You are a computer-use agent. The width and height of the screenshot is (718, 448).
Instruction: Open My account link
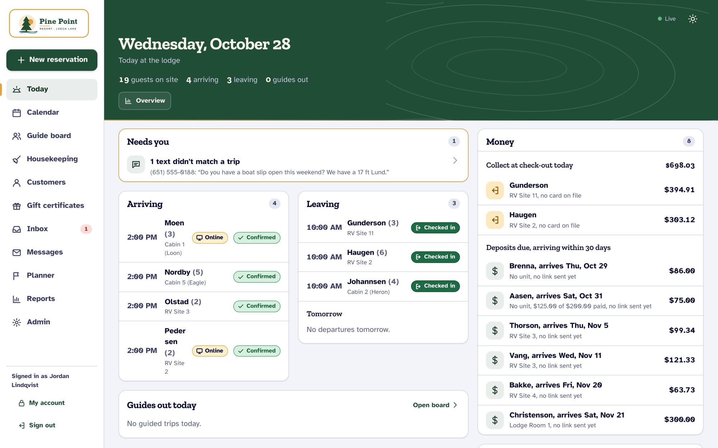(42, 403)
